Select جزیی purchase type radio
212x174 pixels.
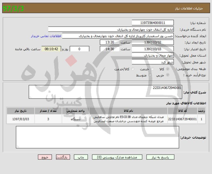pyautogui.click(x=168, y=75)
